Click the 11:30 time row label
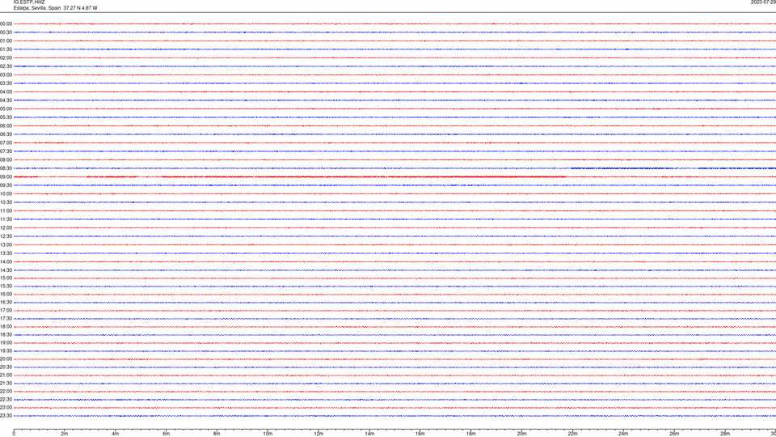The width and height of the screenshot is (776, 437). tap(6, 219)
